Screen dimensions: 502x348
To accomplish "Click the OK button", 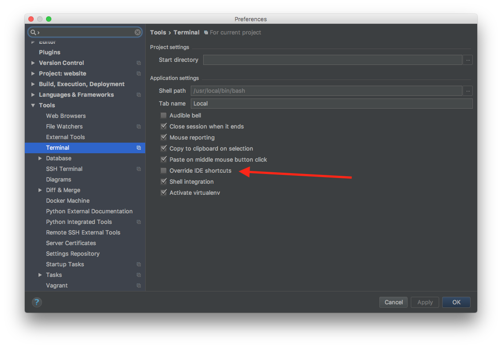I will [456, 302].
